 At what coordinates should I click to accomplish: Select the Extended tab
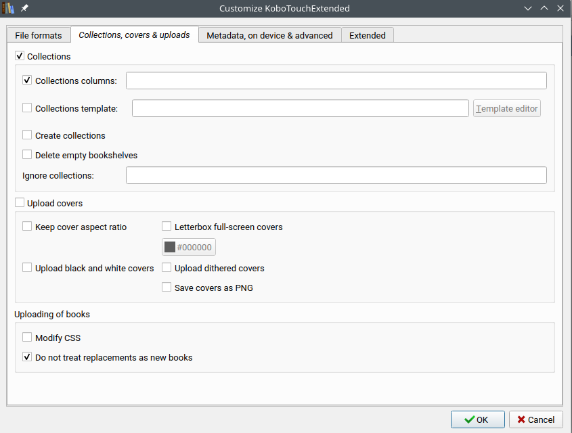tap(368, 35)
